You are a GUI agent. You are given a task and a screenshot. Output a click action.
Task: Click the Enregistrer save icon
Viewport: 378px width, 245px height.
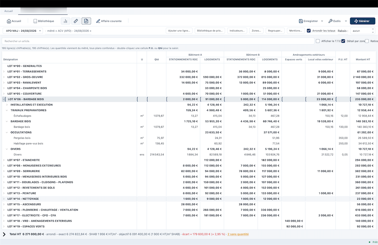[x=301, y=21]
